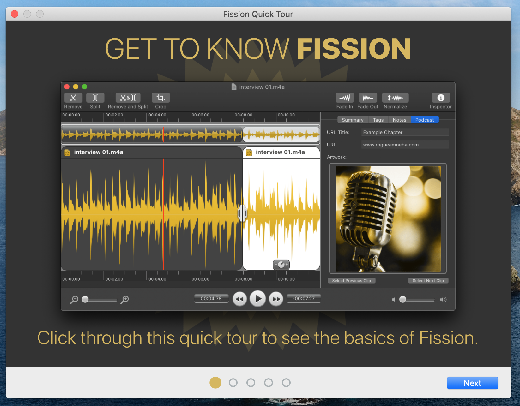Click the top ruler mark 00:02.00

click(114, 115)
